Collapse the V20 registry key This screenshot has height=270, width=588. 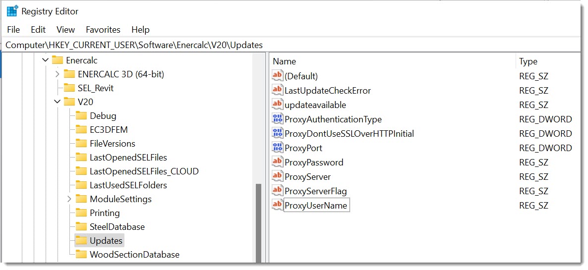click(x=58, y=102)
